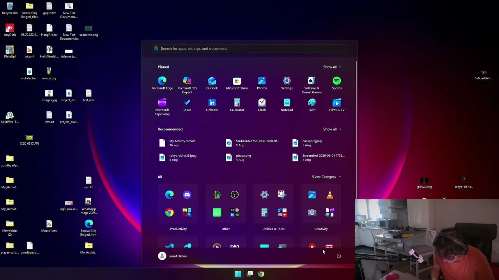This screenshot has width=499, height=280.
Task: Open the View: Category dropdown
Action: pos(327,177)
